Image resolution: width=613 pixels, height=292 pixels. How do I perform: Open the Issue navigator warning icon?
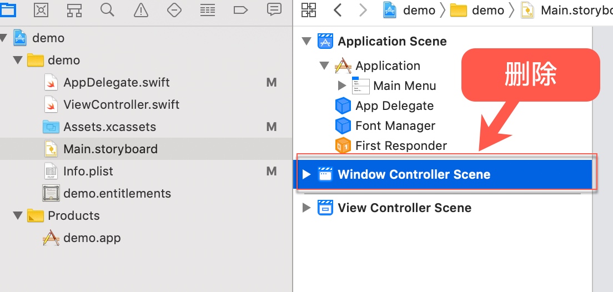click(x=140, y=10)
